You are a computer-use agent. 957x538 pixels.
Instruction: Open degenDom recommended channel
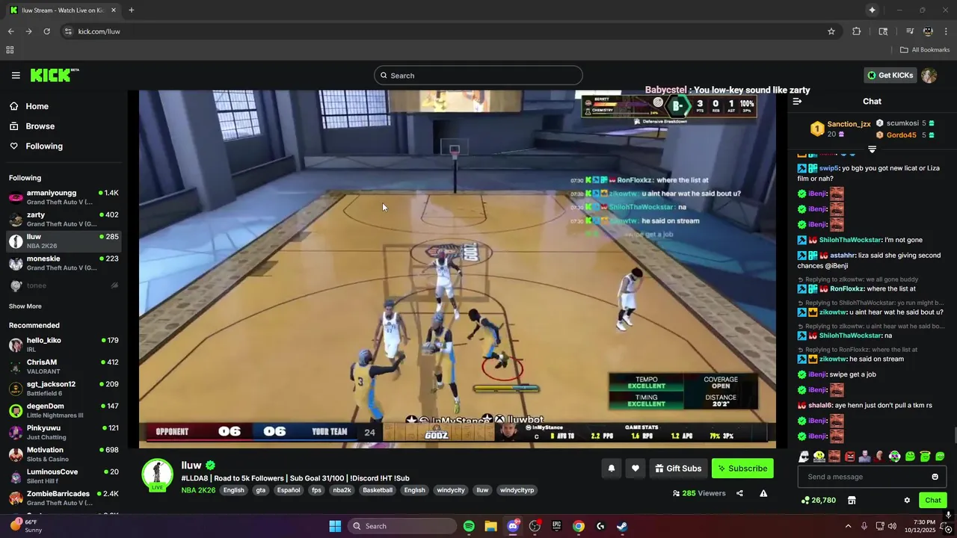tap(64, 410)
